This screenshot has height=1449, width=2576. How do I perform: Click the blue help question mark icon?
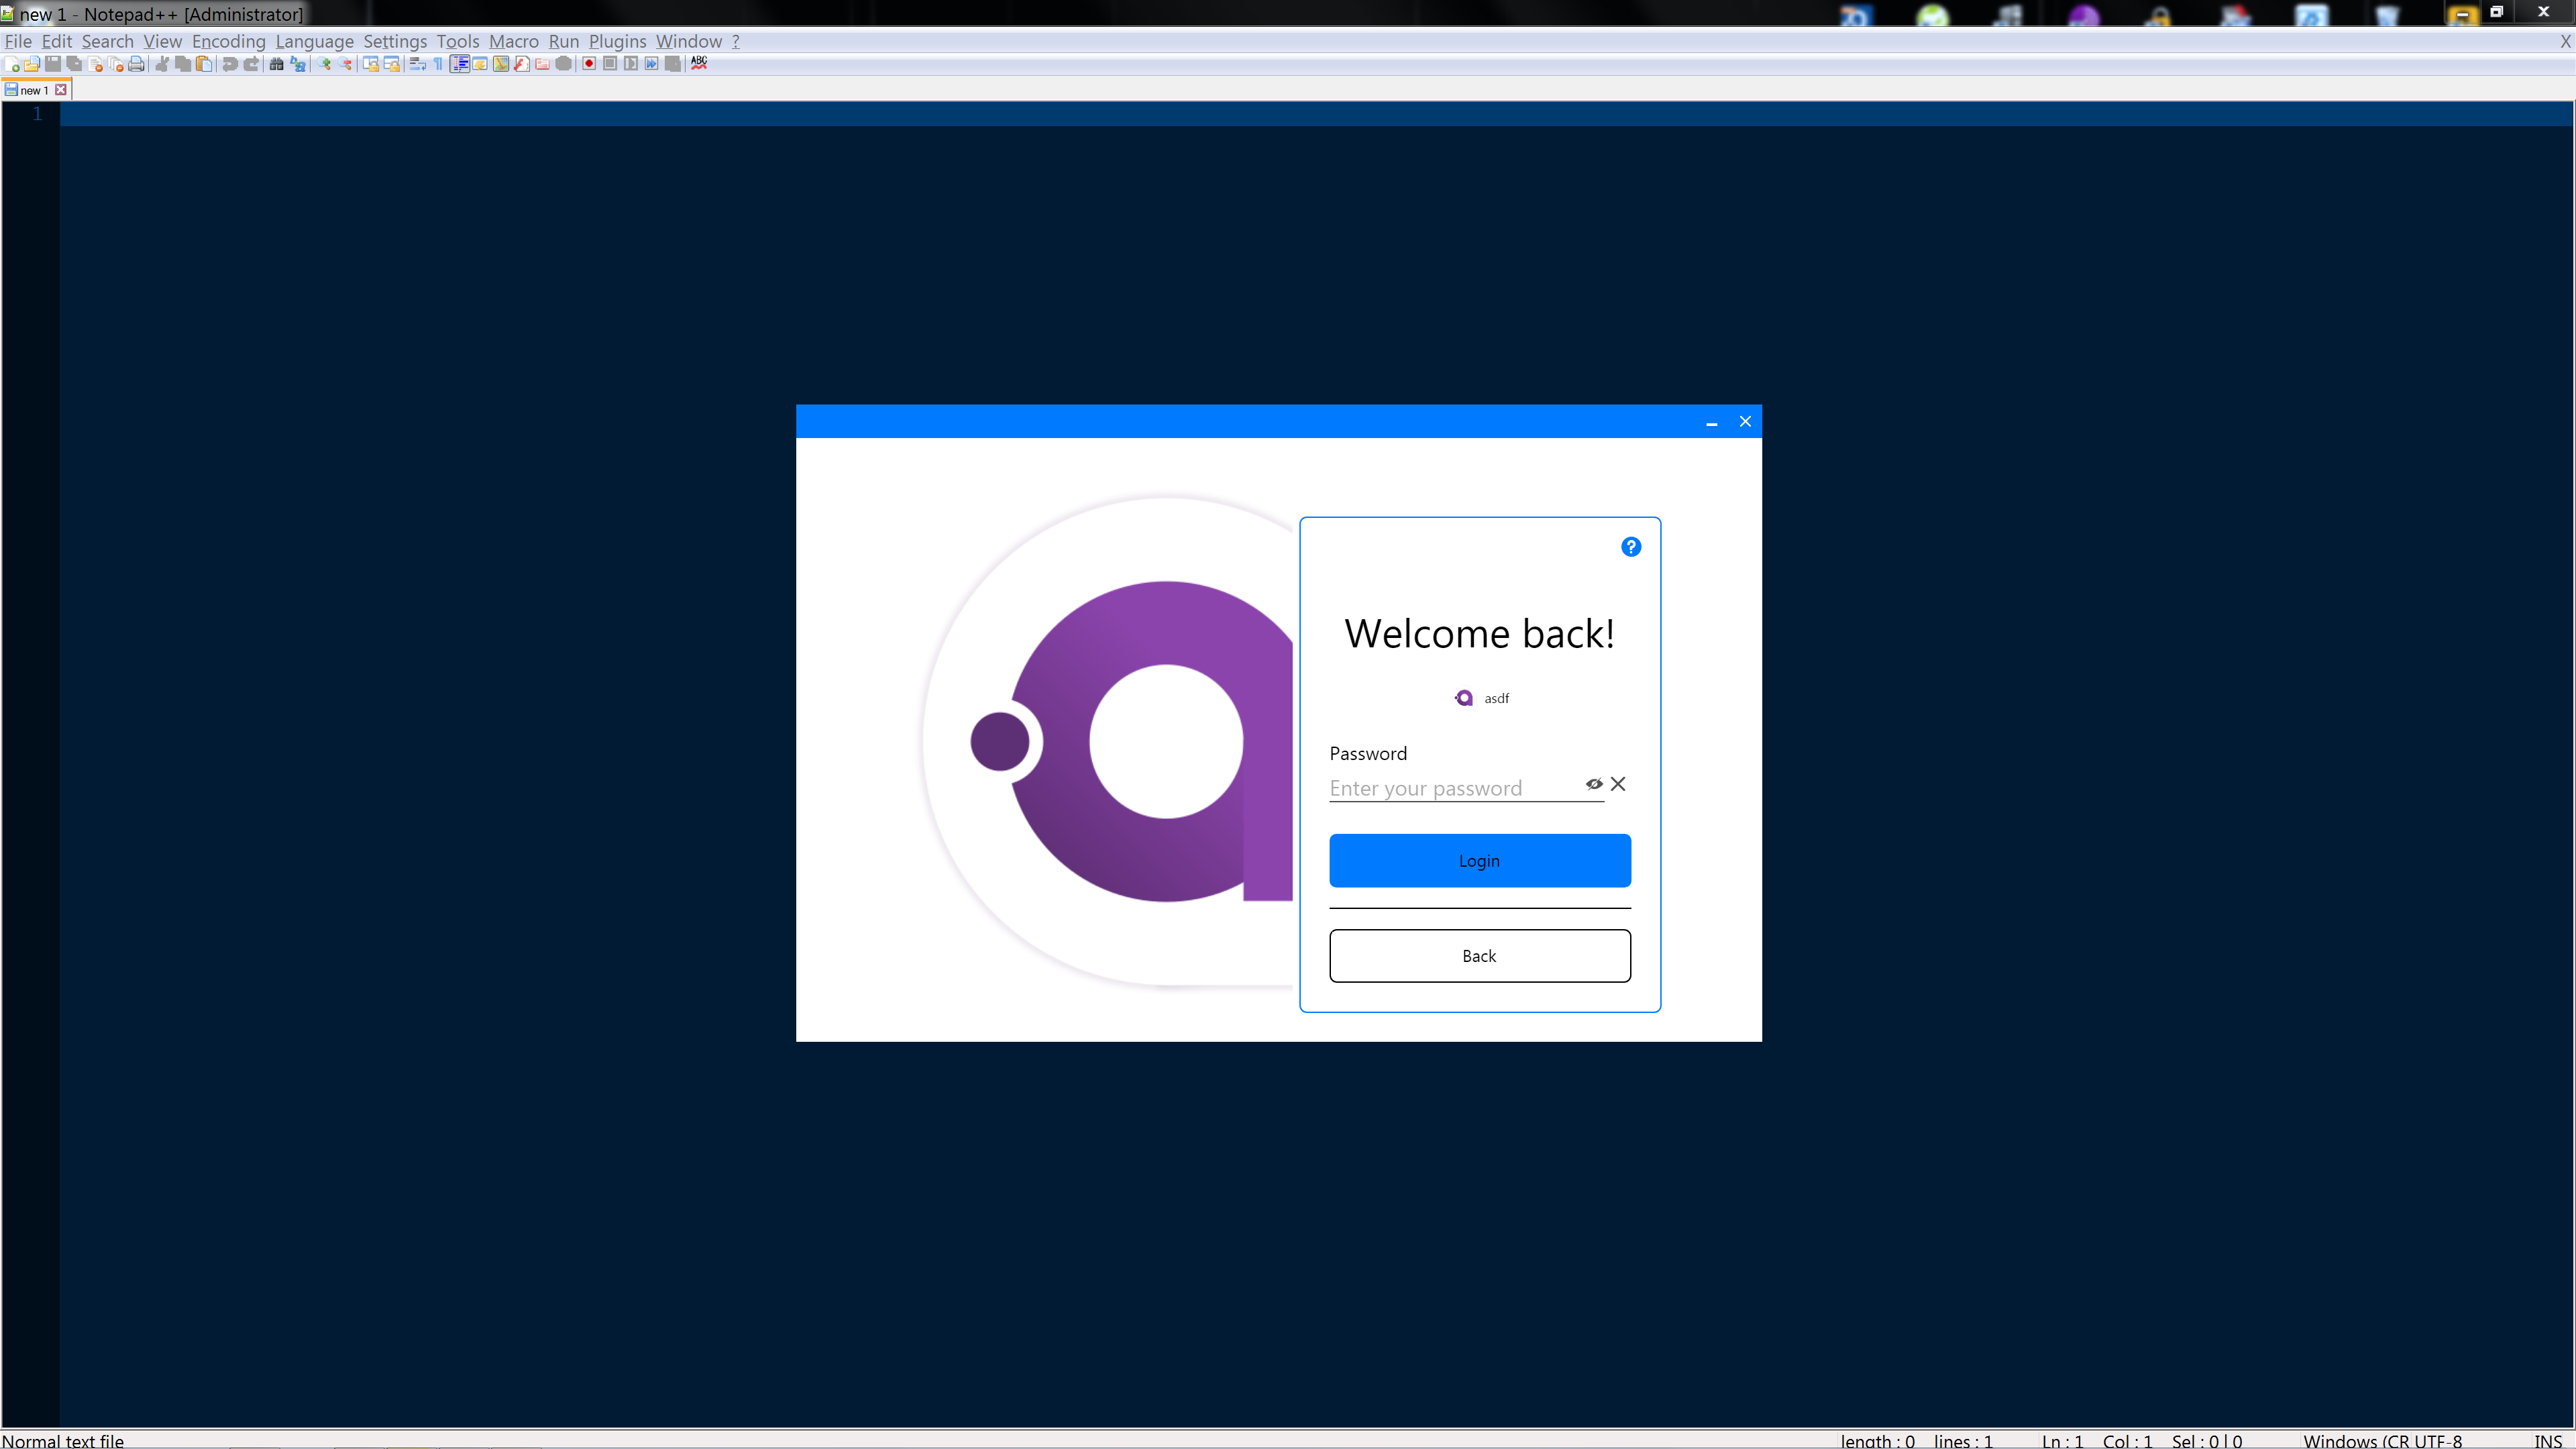coord(1630,547)
